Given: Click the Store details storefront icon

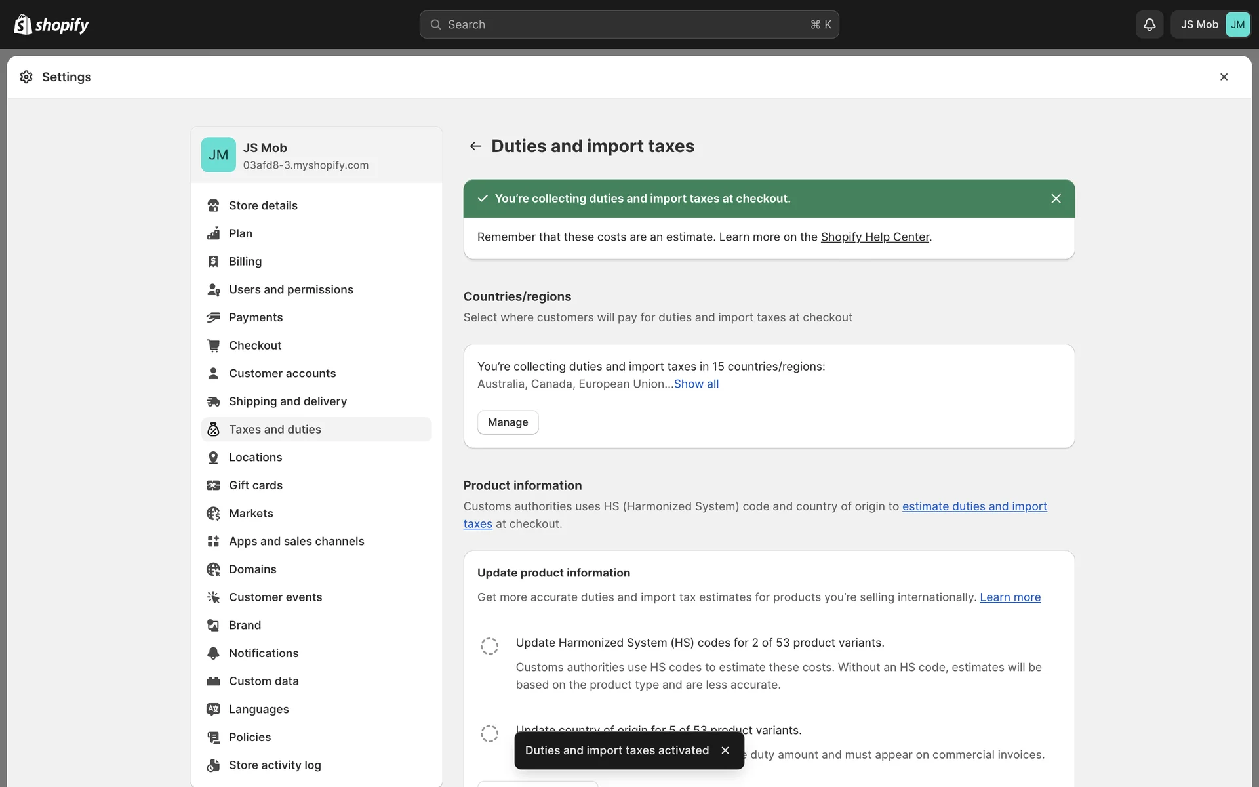Looking at the screenshot, I should (213, 205).
